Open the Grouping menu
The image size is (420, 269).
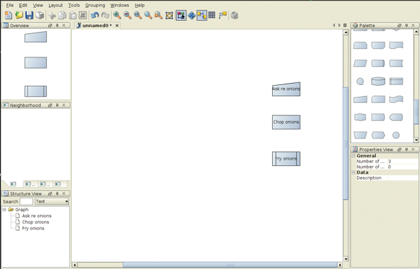pyautogui.click(x=95, y=5)
